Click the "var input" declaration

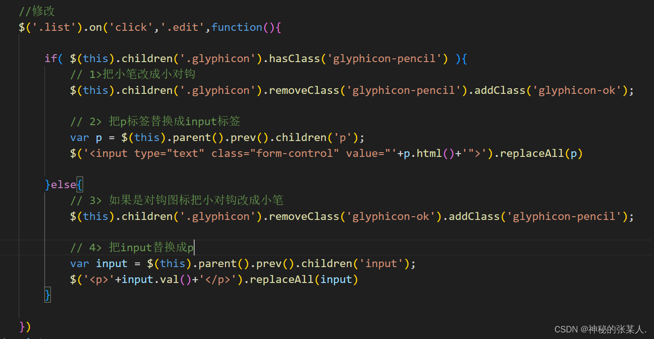click(98, 263)
